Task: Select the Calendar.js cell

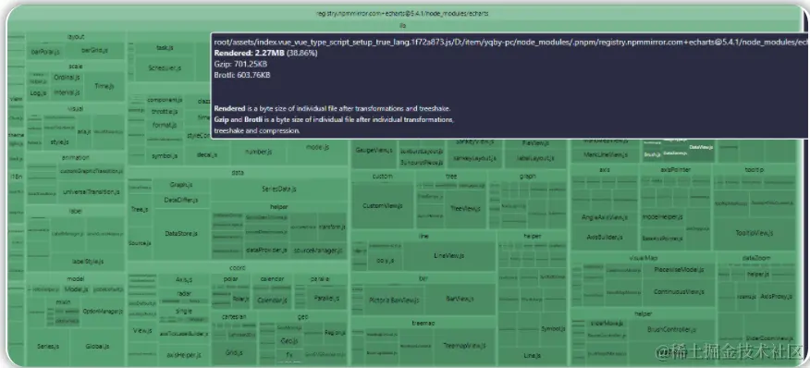Action: (272, 300)
